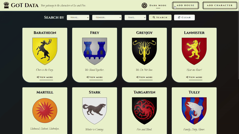The image size is (239, 134).
Task: Click the motto 'Winter is Coming.'
Action: 94,130
